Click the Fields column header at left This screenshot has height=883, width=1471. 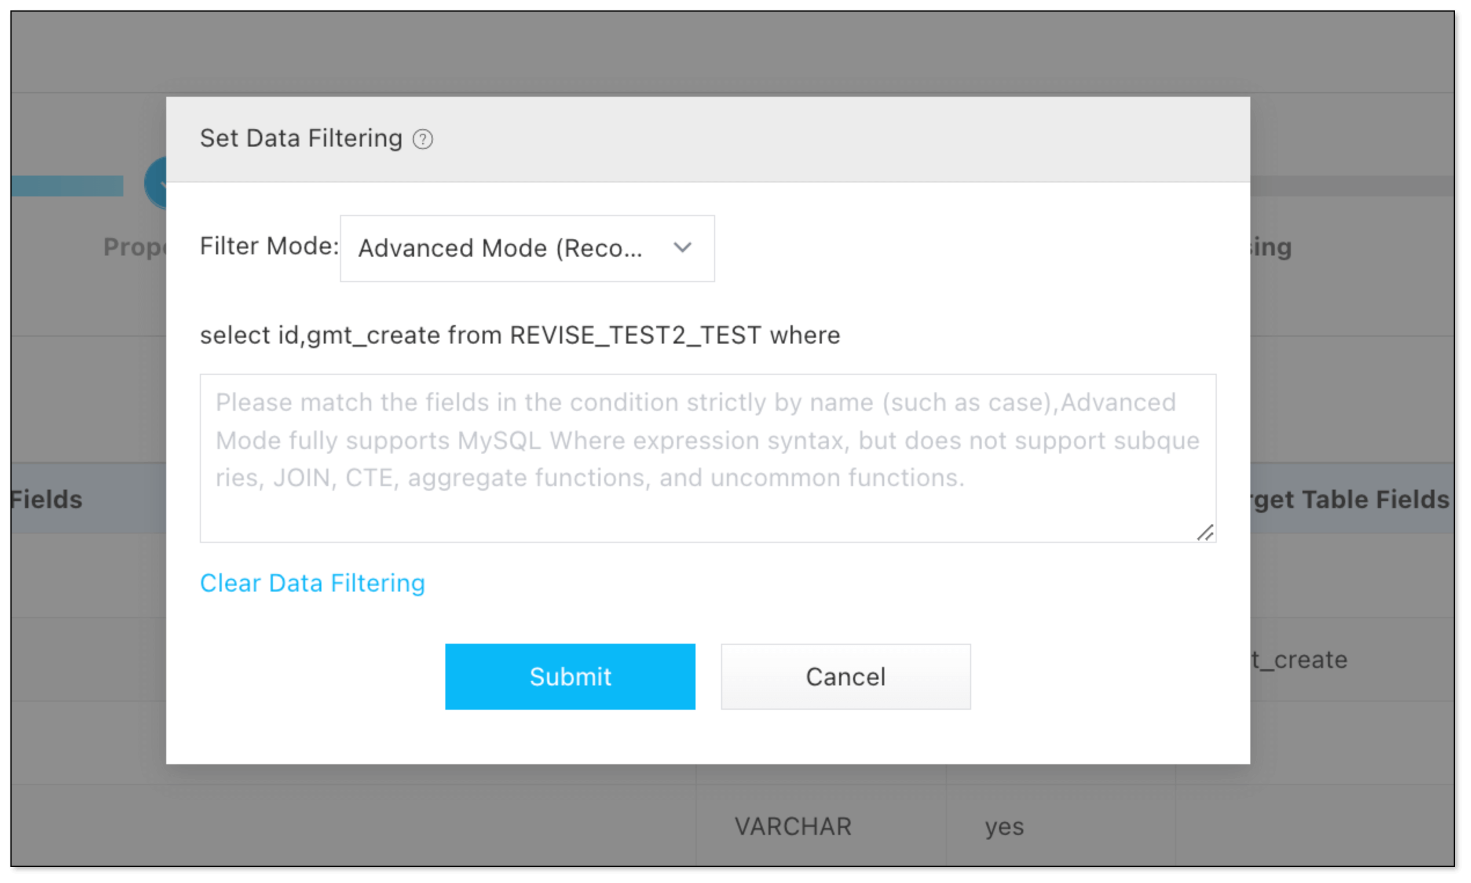(46, 499)
